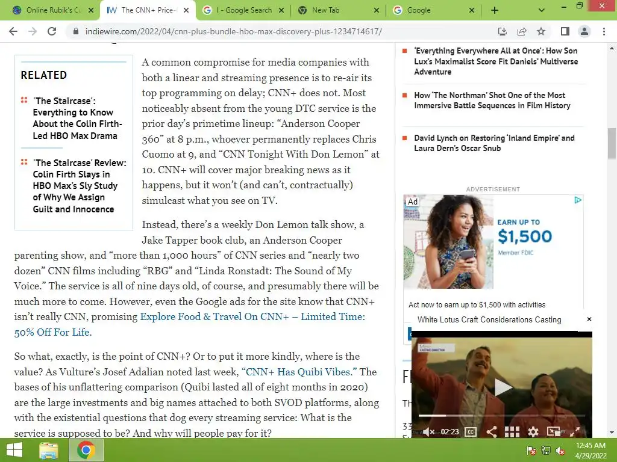Open the 'CNN+ Has Quibi Vibes' link

(x=299, y=372)
